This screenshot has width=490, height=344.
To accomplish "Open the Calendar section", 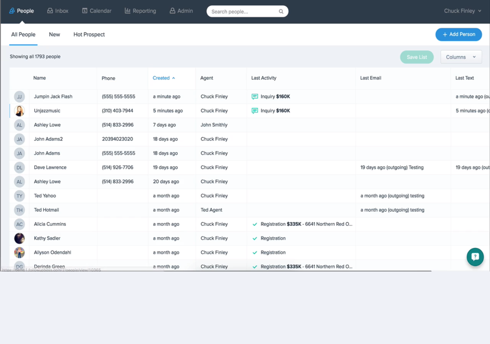I will click(96, 10).
